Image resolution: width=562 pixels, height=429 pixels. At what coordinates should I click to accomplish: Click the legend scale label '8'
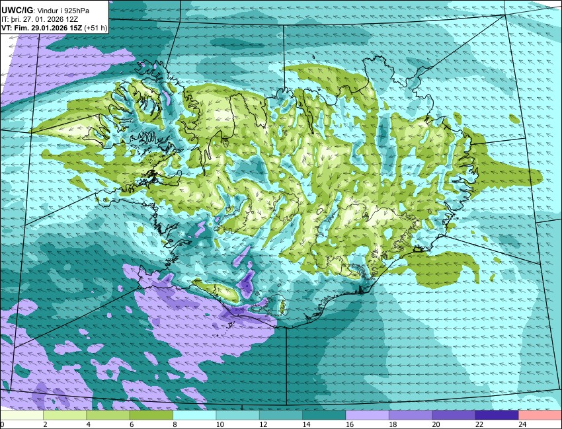click(x=175, y=424)
